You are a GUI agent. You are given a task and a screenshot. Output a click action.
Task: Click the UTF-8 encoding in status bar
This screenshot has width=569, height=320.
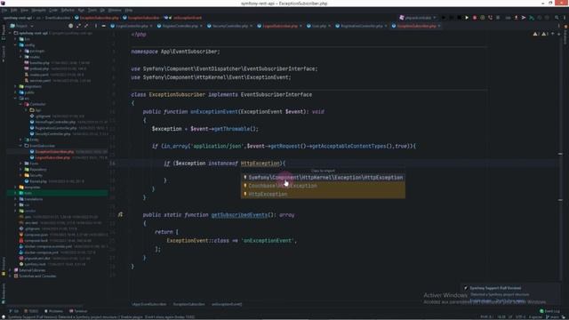[x=520, y=316]
